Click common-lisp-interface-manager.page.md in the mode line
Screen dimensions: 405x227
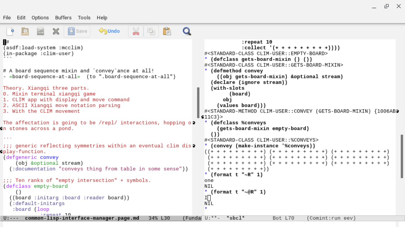click(x=82, y=218)
